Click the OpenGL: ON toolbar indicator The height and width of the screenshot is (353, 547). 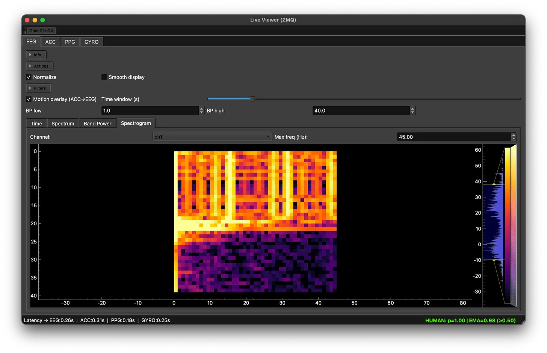[41, 30]
